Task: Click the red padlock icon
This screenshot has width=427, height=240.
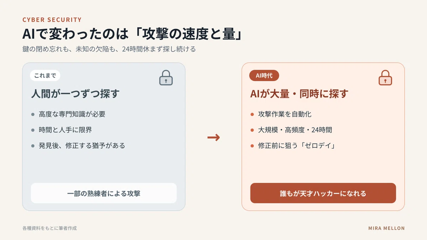Action: tap(385, 78)
